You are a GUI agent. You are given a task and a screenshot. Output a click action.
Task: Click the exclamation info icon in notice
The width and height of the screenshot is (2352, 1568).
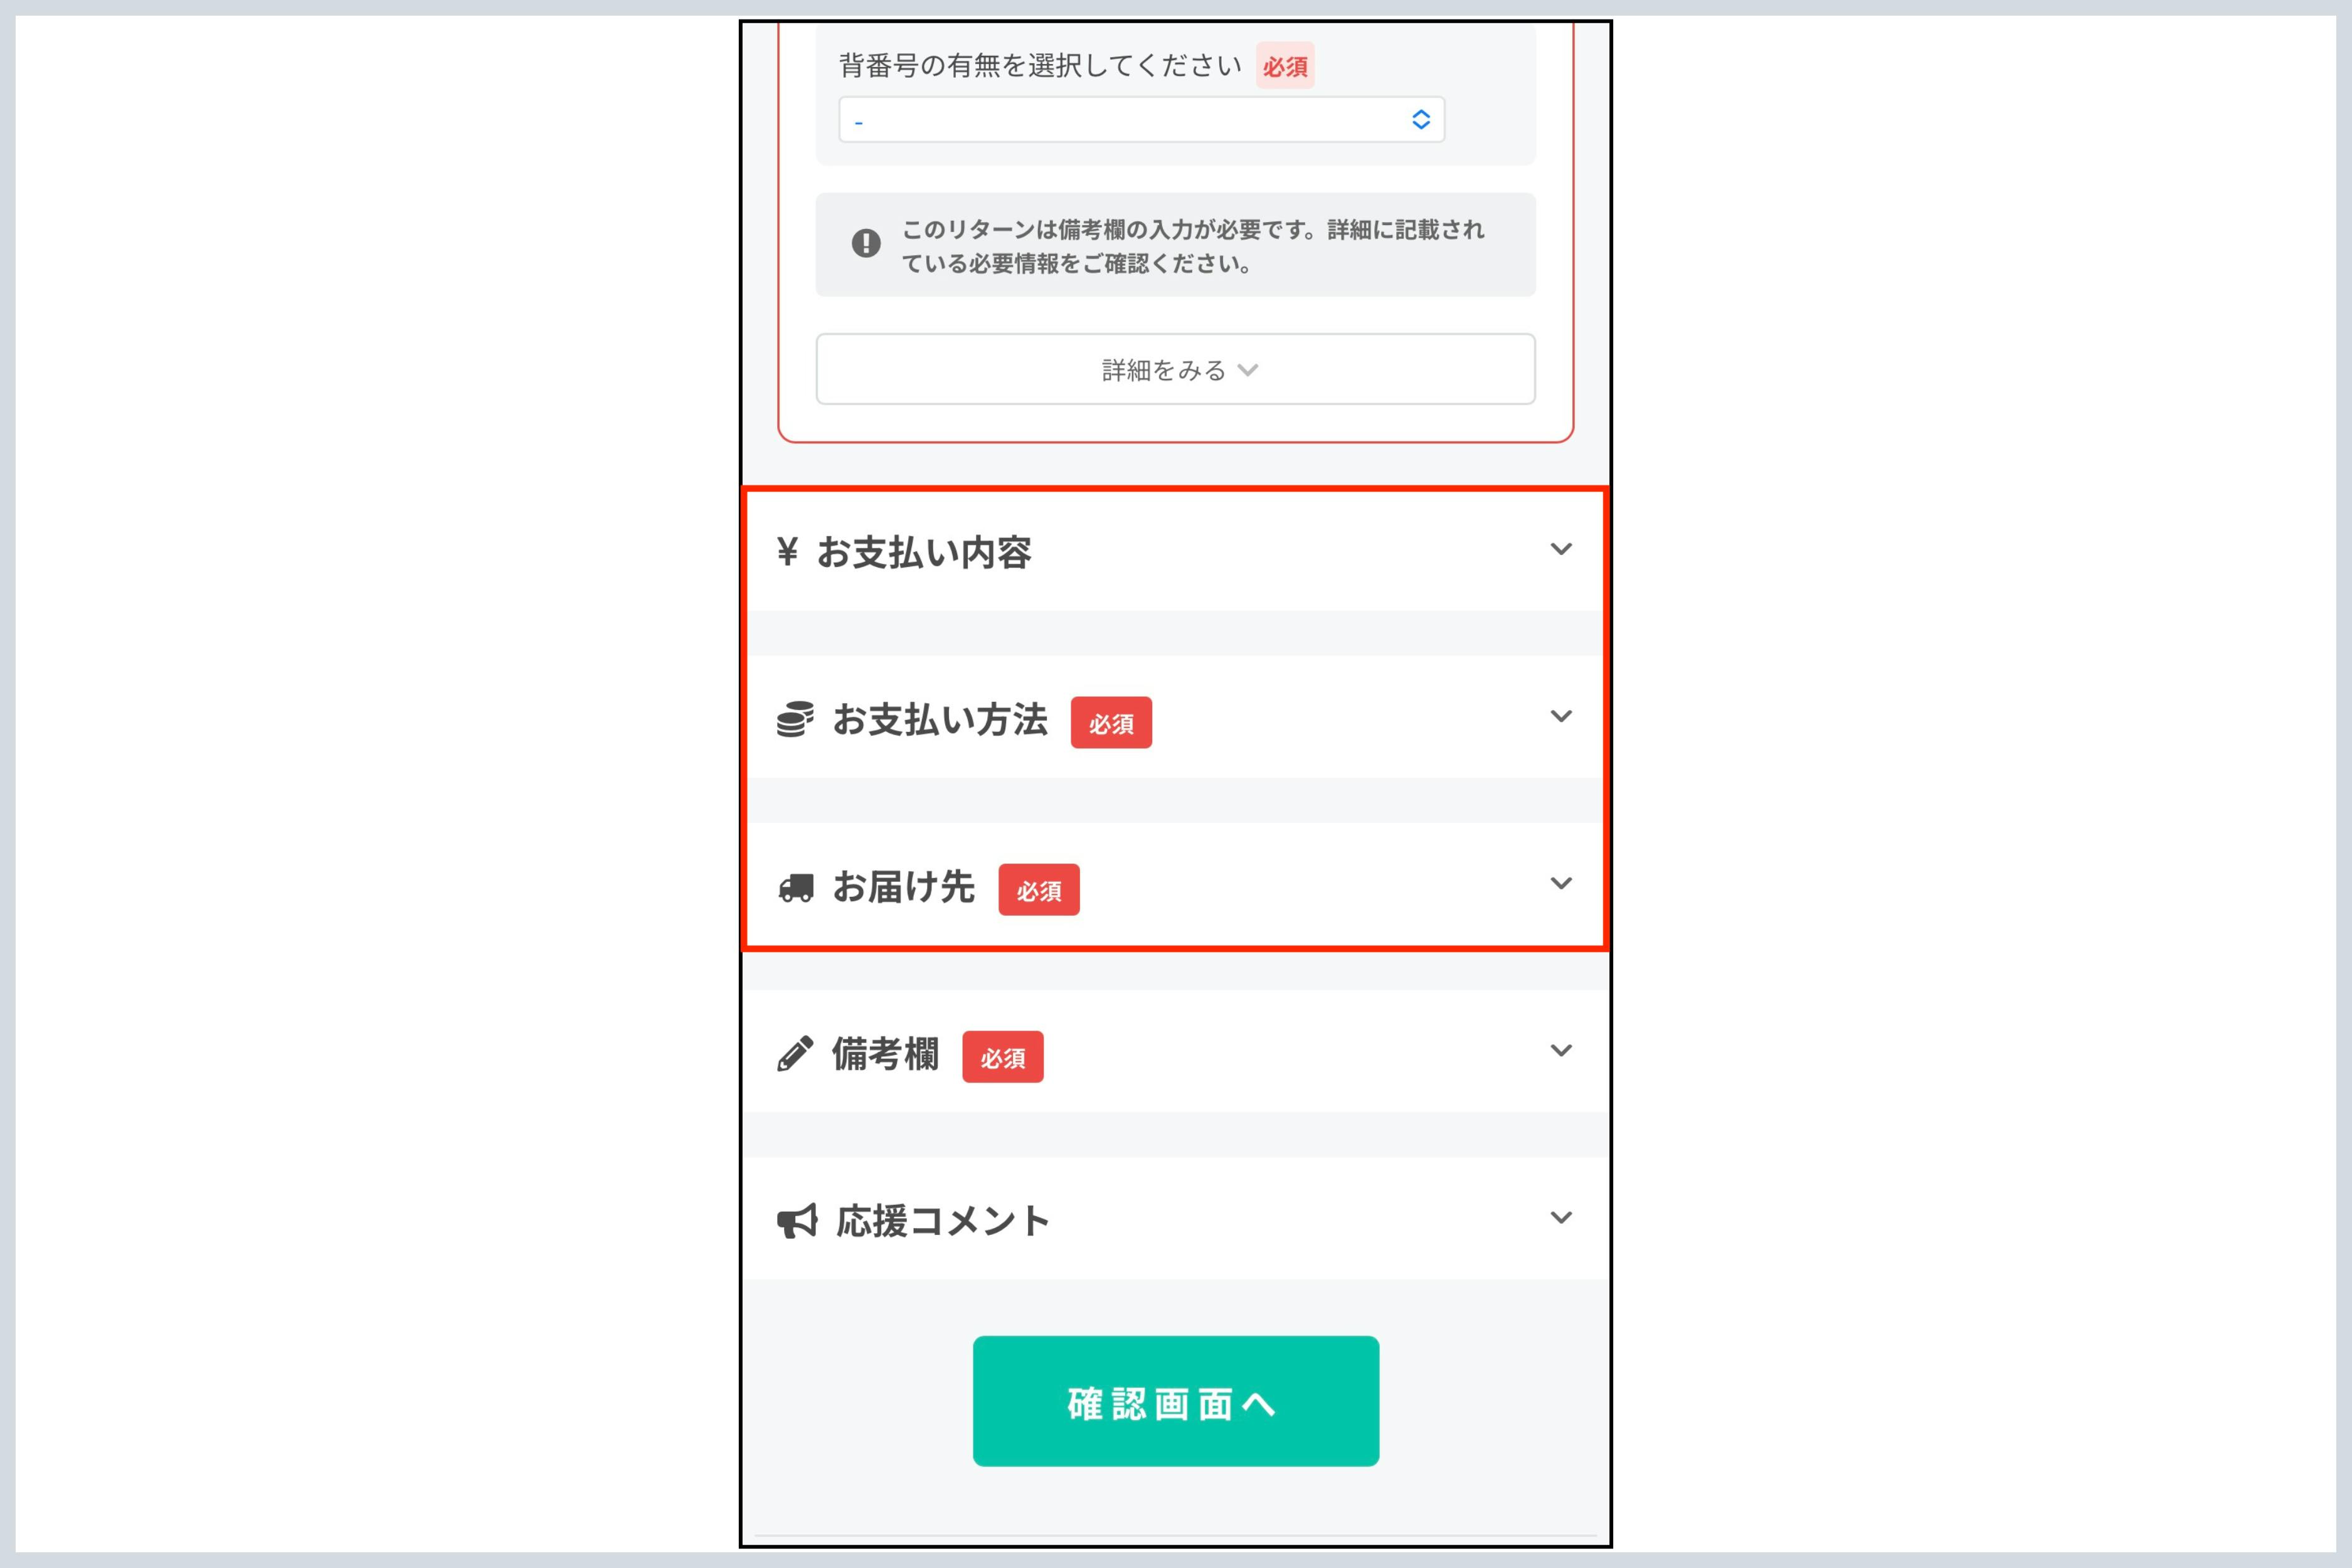click(x=866, y=243)
